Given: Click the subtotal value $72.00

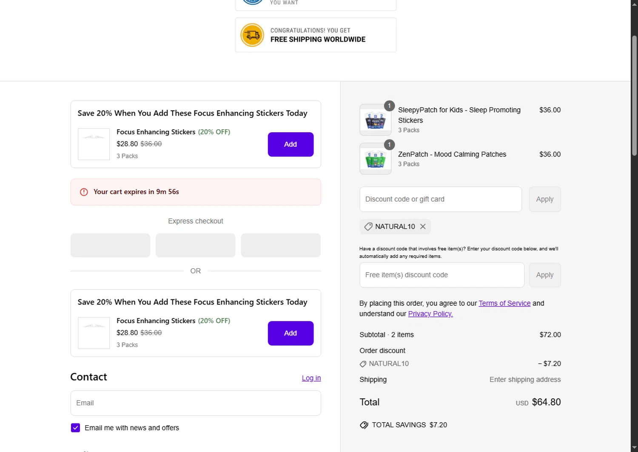Looking at the screenshot, I should [550, 335].
